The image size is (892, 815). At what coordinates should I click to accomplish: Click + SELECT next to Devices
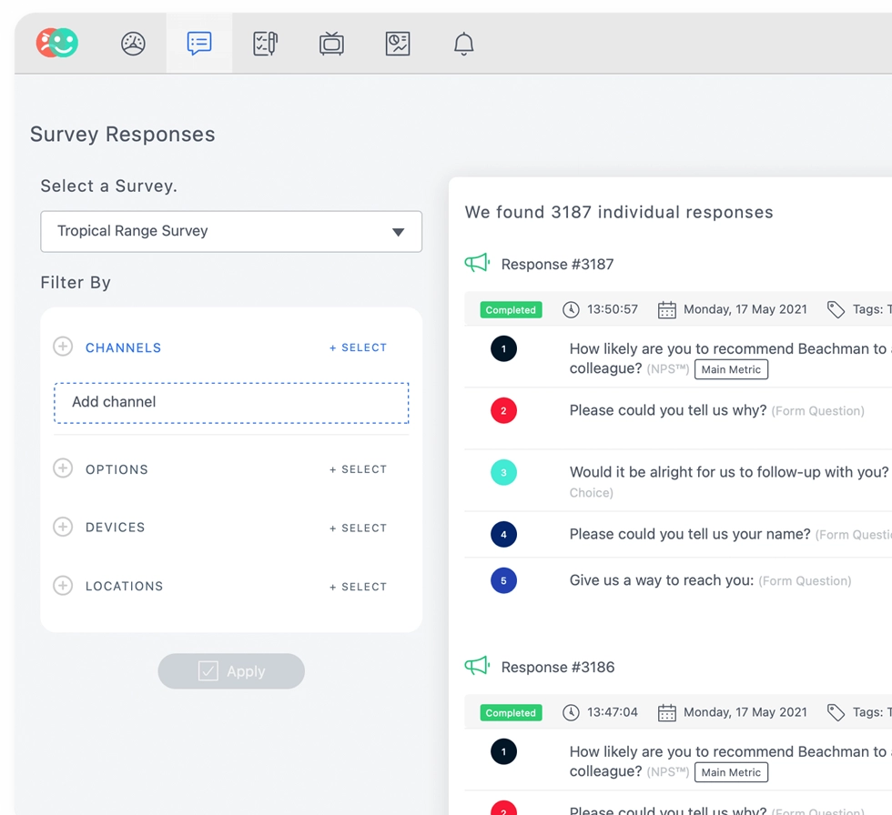click(x=358, y=528)
